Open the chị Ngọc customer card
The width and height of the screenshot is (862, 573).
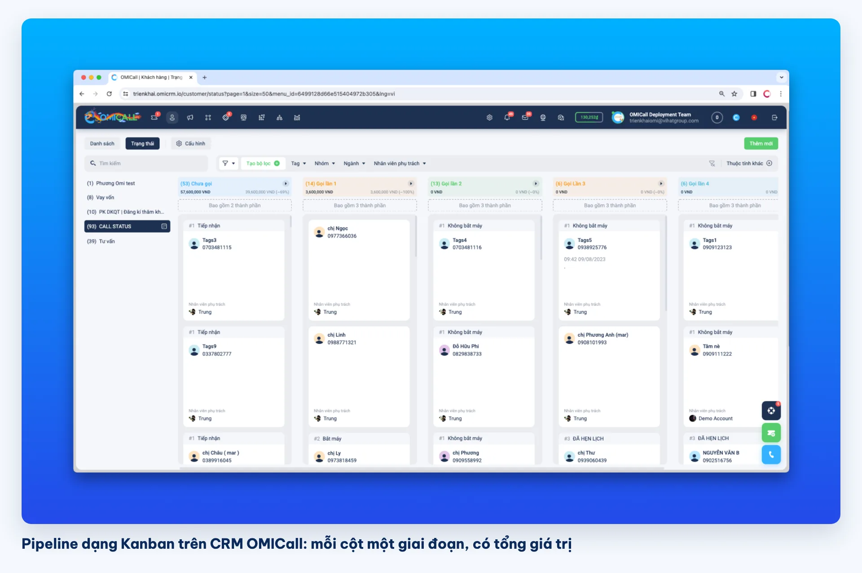(359, 270)
